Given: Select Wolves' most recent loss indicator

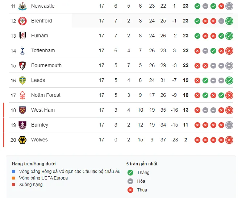Looking at the screenshot, I should pos(229,140).
